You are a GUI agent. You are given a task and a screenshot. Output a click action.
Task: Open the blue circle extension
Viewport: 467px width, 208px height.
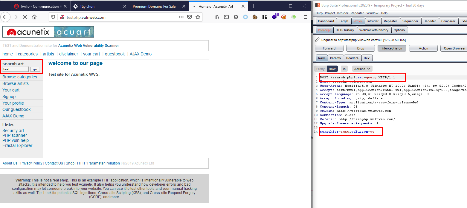(x=245, y=17)
